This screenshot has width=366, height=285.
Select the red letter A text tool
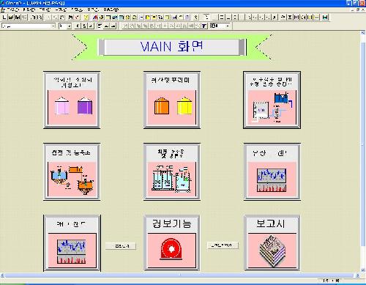95,17
